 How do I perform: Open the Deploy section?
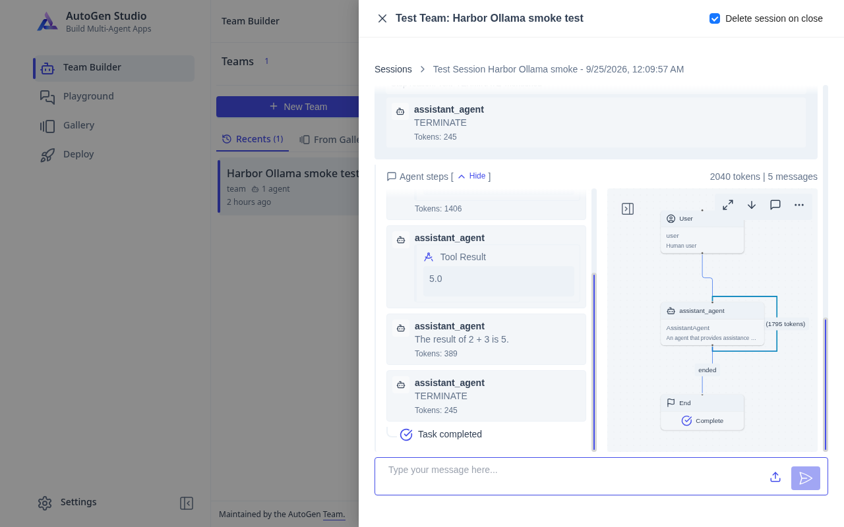coord(114,155)
